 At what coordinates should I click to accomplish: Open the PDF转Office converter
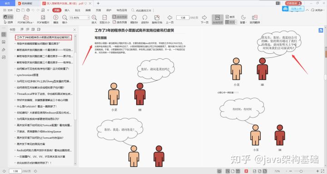[x=25, y=19]
